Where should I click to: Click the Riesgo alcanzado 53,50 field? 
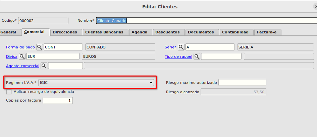pyautogui.click(x=233, y=92)
